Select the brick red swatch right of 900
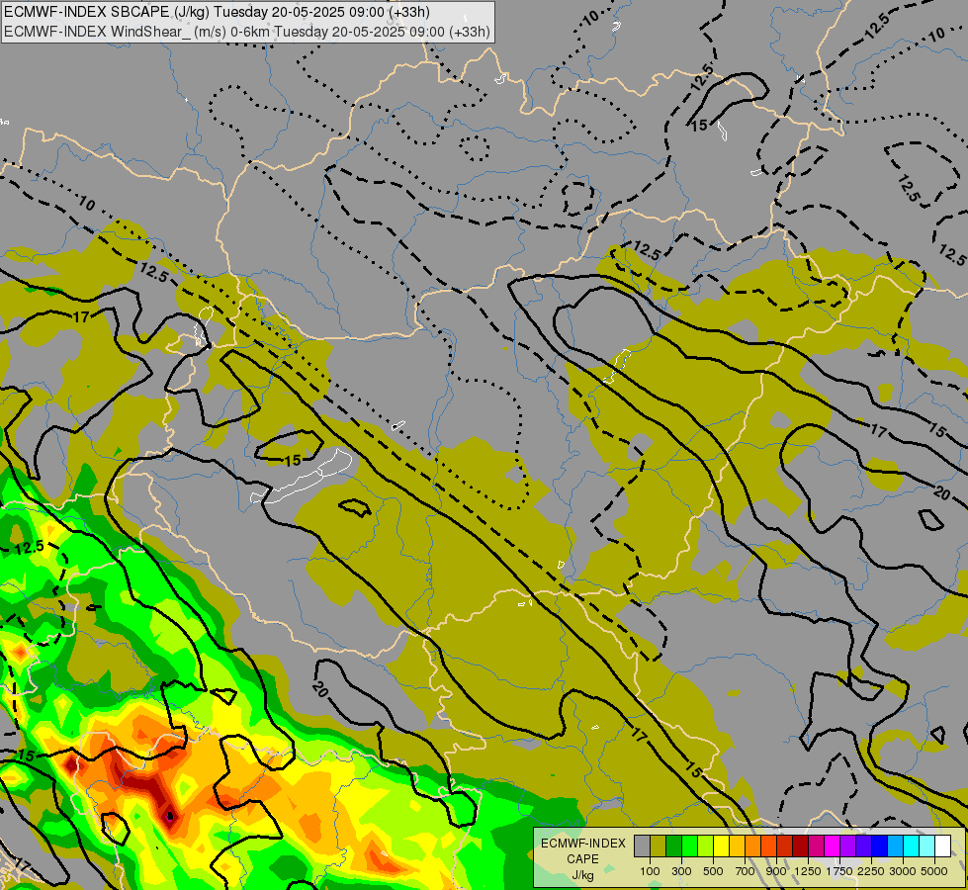 (785, 845)
